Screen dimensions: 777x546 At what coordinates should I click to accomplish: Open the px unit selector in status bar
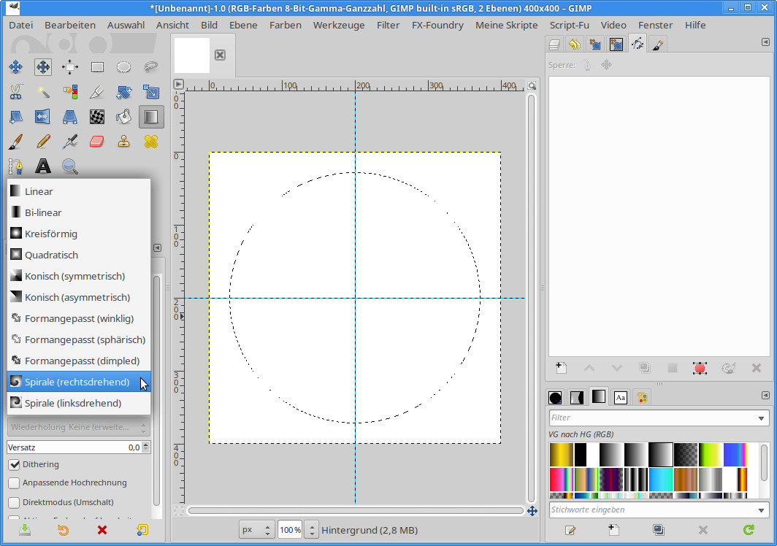tap(258, 529)
